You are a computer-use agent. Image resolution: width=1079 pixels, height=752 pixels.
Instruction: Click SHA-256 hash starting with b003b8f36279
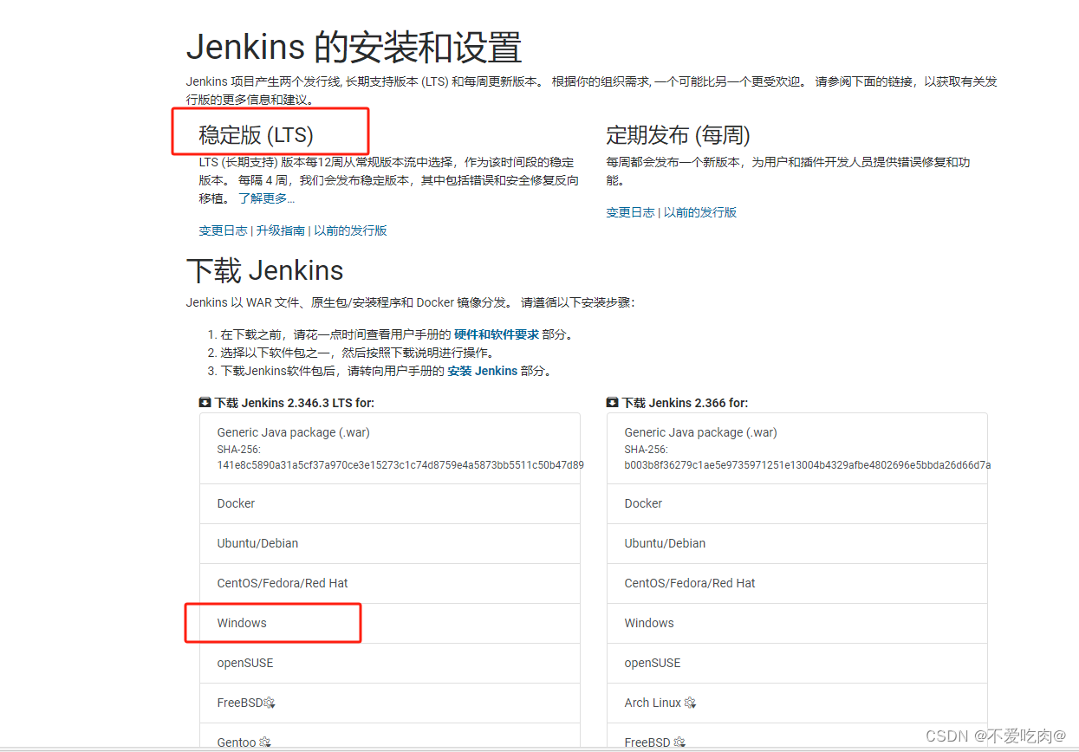808,465
